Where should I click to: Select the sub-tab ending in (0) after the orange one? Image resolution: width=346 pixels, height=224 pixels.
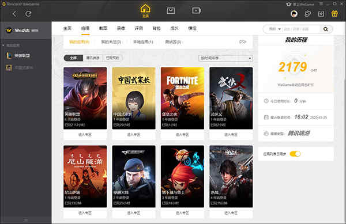111,42
